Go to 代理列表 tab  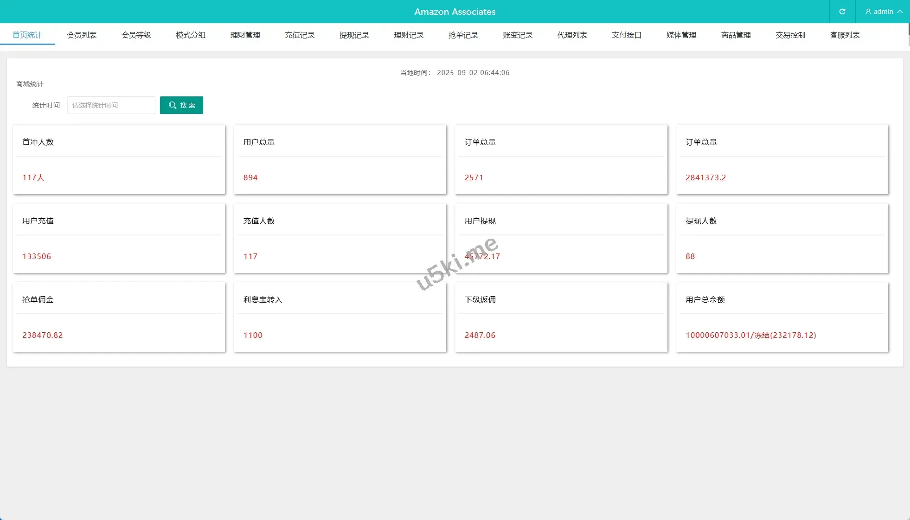[x=572, y=35]
